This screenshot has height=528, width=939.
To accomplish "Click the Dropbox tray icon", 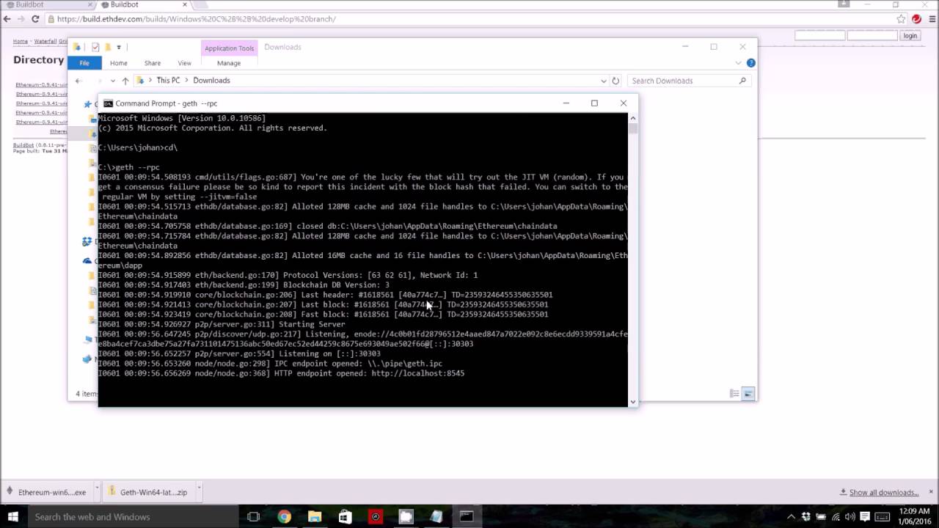I will 805,517.
